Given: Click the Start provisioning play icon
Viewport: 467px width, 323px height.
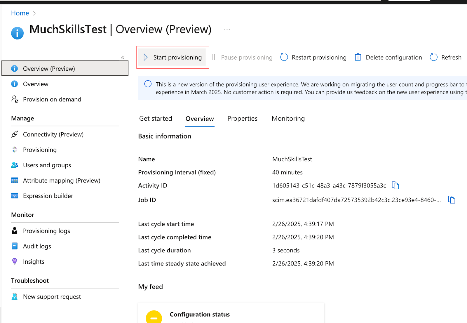Looking at the screenshot, I should [x=146, y=57].
